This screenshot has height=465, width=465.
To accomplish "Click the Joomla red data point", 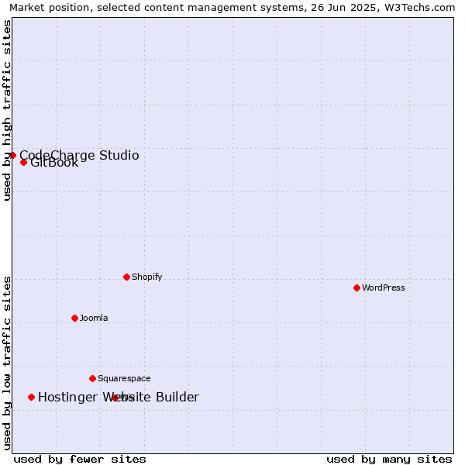I will coord(74,318).
